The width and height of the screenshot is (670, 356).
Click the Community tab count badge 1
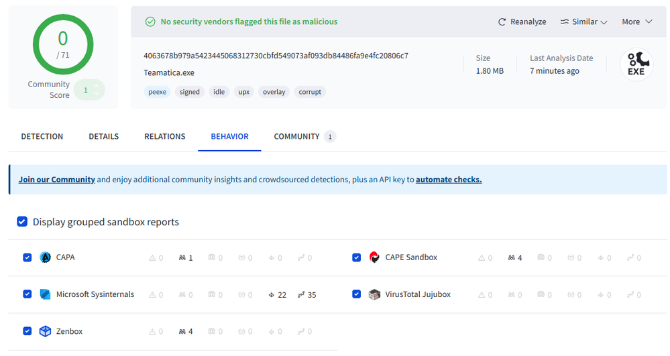[x=330, y=137]
